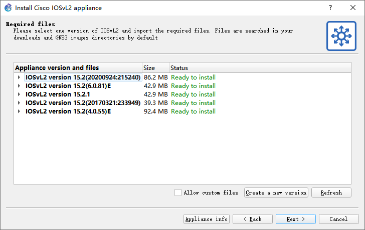Click the help question mark button
The image size is (365, 230).
click(330, 7)
